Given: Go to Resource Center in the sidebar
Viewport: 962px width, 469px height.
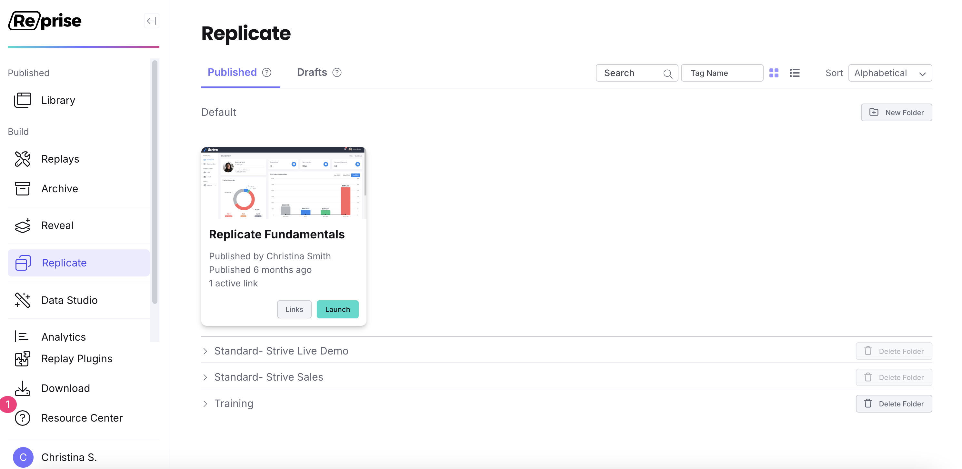Looking at the screenshot, I should point(82,418).
